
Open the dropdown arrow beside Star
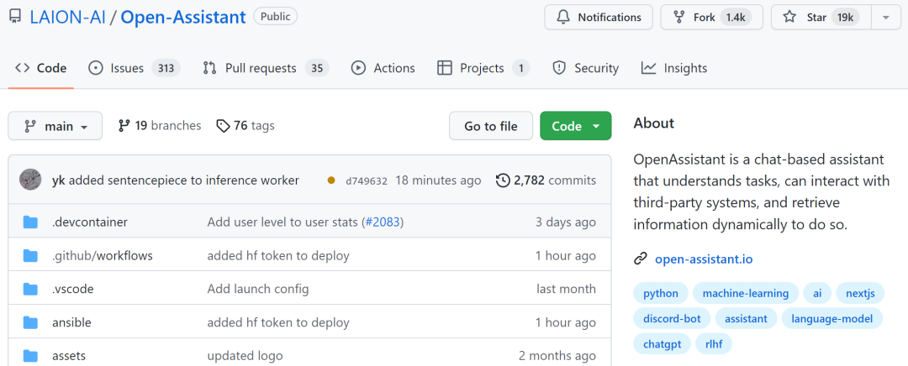(x=885, y=17)
